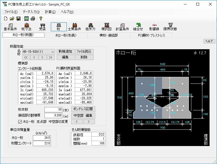Image resolution: width=217 pixels, height=164 pixels.
Task: Click the 新規追加 button
Action: coord(66,51)
